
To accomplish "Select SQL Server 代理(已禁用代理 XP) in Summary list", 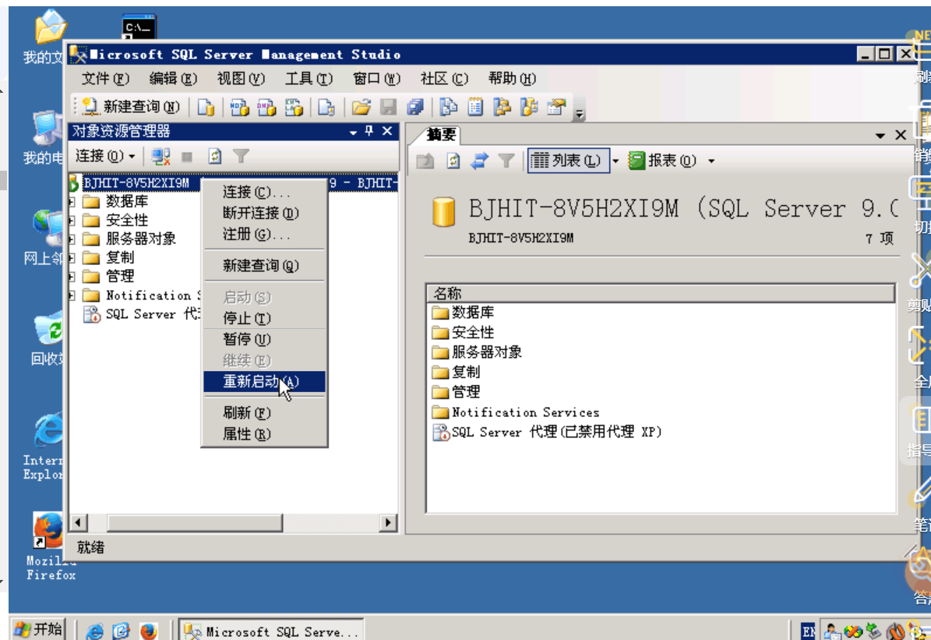I will [547, 432].
